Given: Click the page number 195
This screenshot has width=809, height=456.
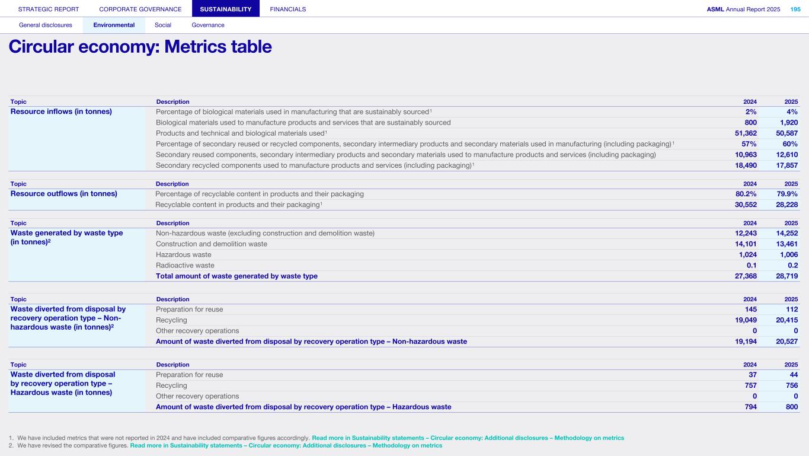Looking at the screenshot, I should pos(795,9).
